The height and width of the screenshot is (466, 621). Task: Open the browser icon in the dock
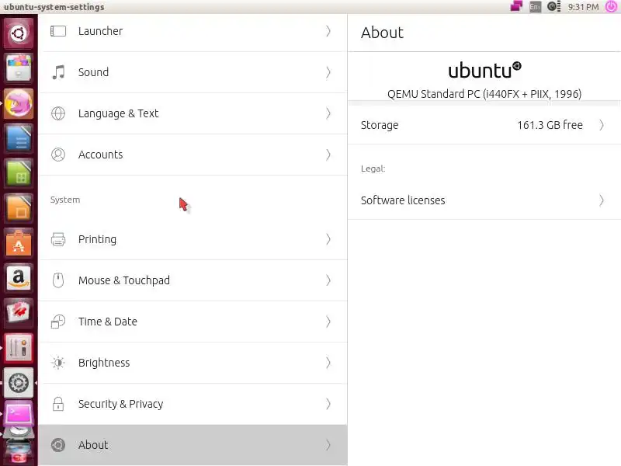coord(19,103)
